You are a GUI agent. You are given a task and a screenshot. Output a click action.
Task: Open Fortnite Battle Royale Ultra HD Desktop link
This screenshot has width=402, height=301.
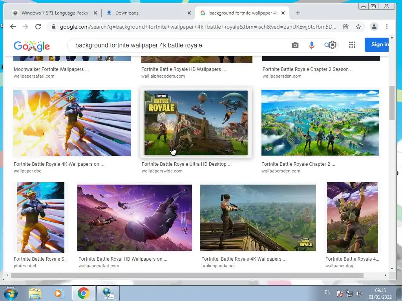[186, 164]
